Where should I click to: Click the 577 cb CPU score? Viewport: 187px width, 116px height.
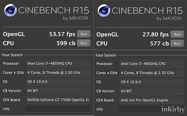pyautogui.click(x=160, y=43)
